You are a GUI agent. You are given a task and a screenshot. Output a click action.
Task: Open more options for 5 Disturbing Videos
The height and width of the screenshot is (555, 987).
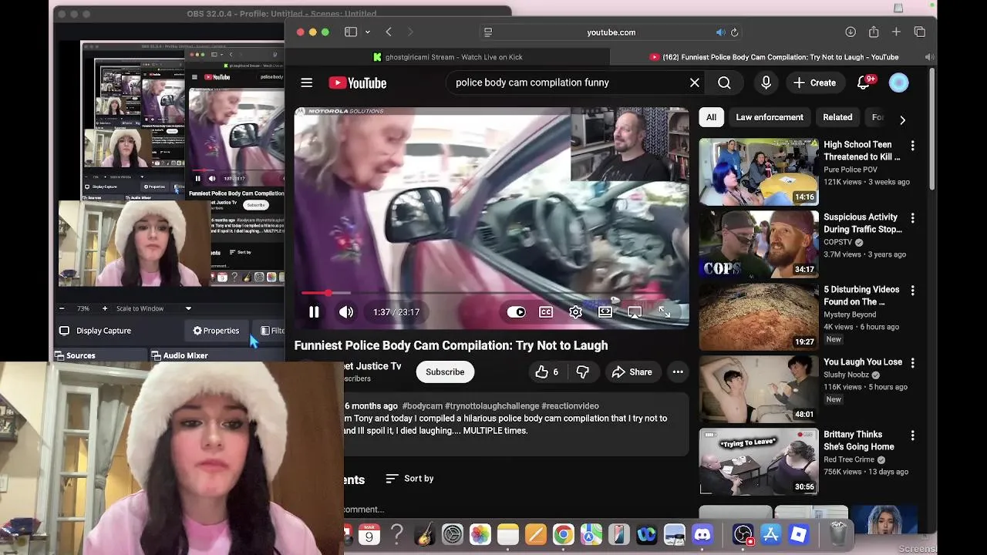tap(913, 291)
